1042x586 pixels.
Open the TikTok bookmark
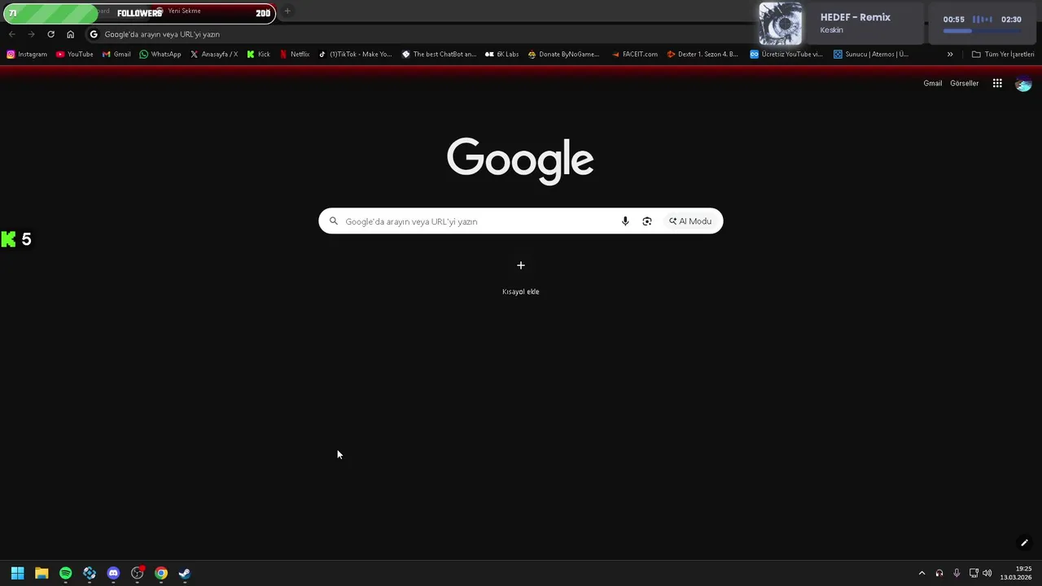(x=355, y=55)
